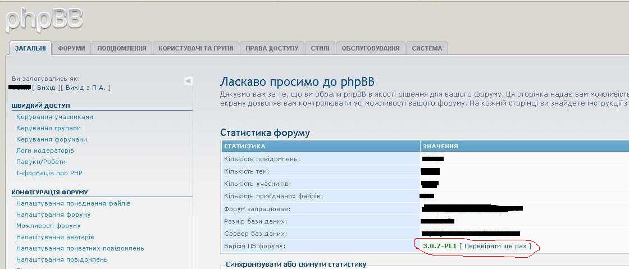Click the Розмір бази даних label

coord(256,221)
